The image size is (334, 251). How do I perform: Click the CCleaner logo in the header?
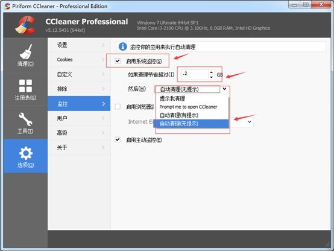25,25
